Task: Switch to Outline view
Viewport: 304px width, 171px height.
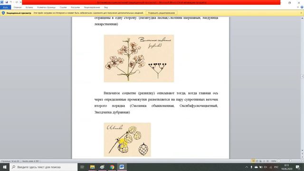Action: pos(264,161)
